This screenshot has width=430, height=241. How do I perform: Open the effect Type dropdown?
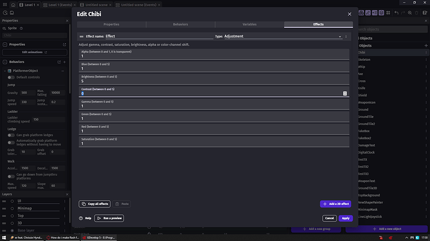click(x=283, y=37)
